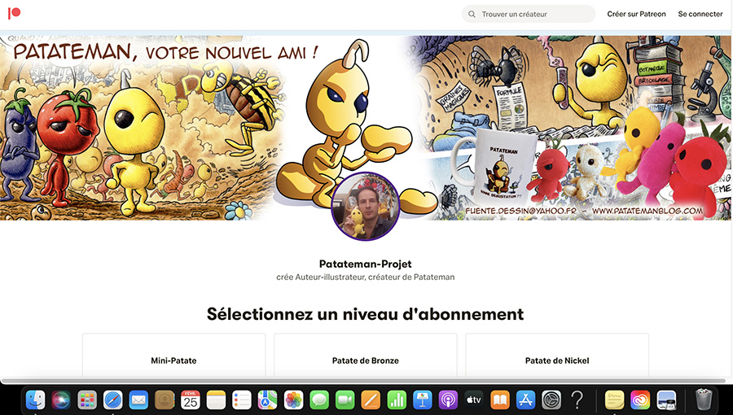Choose the Patate de Nickel tier card
This screenshot has height=415, width=733.
[557, 355]
